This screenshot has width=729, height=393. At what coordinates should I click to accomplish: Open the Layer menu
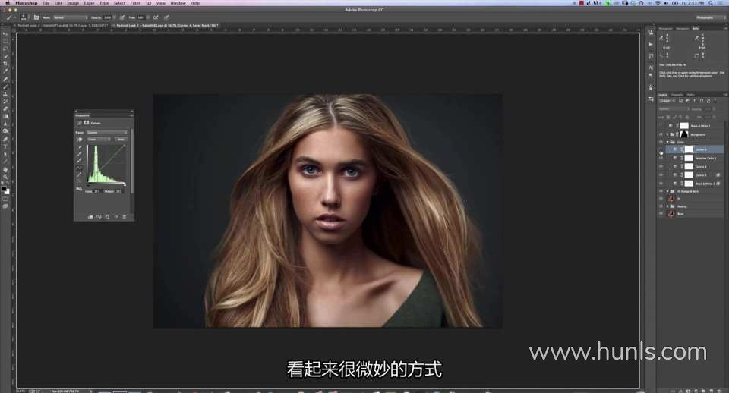click(x=90, y=3)
